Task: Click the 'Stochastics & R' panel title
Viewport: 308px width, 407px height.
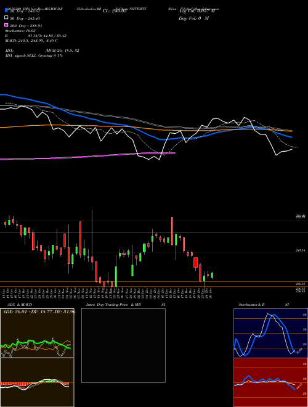Action: coord(251,305)
